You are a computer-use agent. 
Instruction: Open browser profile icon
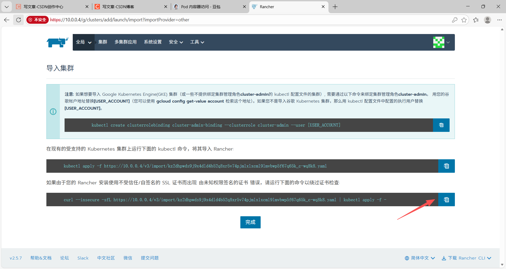click(x=488, y=20)
